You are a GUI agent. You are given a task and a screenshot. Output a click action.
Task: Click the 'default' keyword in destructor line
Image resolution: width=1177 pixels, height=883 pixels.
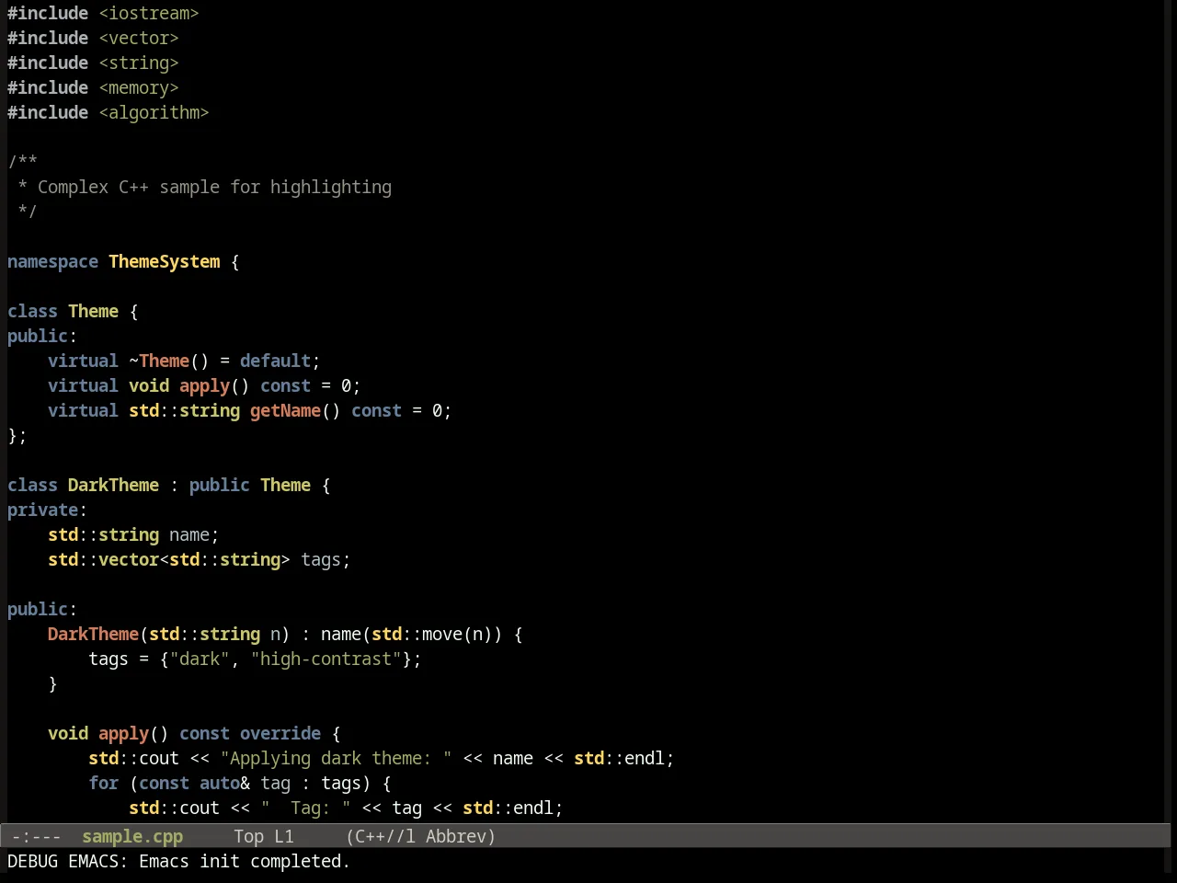(x=275, y=361)
